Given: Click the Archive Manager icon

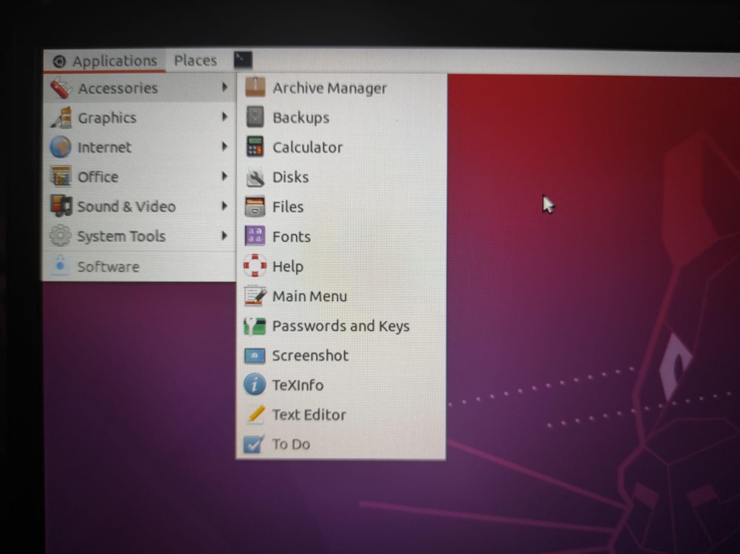Looking at the screenshot, I should pyautogui.click(x=255, y=88).
